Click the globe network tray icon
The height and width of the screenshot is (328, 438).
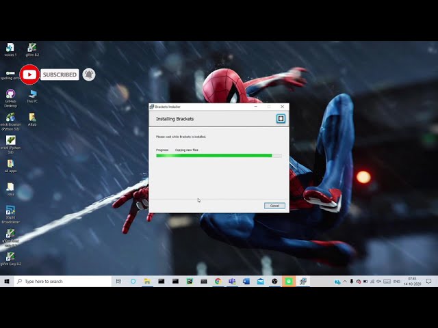point(337,282)
